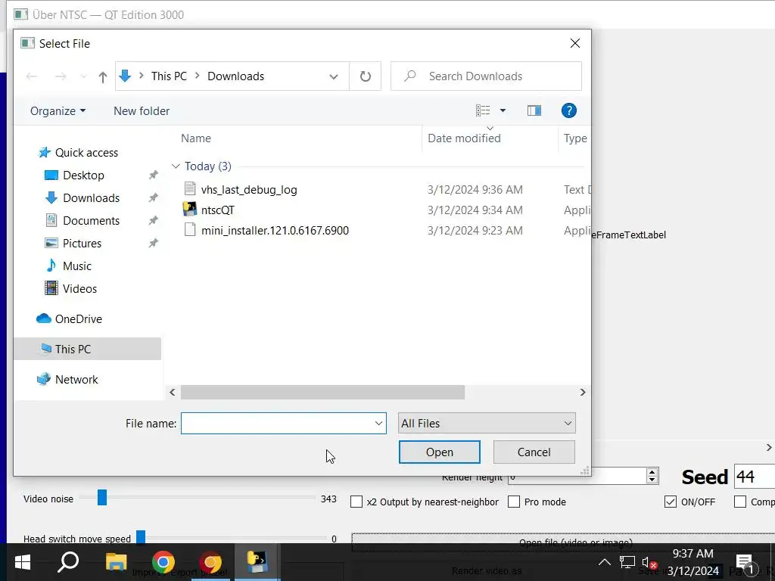
Task: Open Music folder in sidebar
Action: click(x=76, y=266)
